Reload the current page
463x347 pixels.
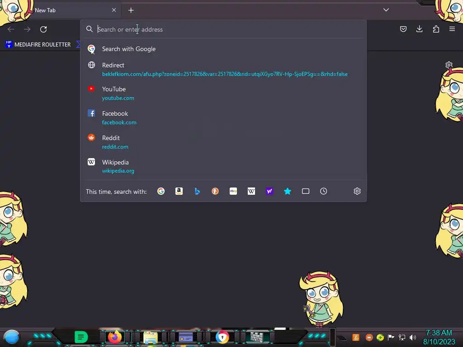pos(43,29)
